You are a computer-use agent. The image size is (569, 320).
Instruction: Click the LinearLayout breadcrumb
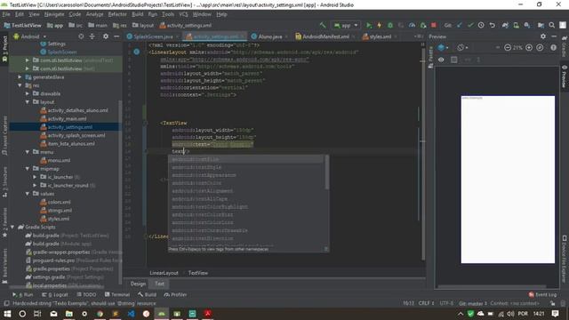click(164, 273)
